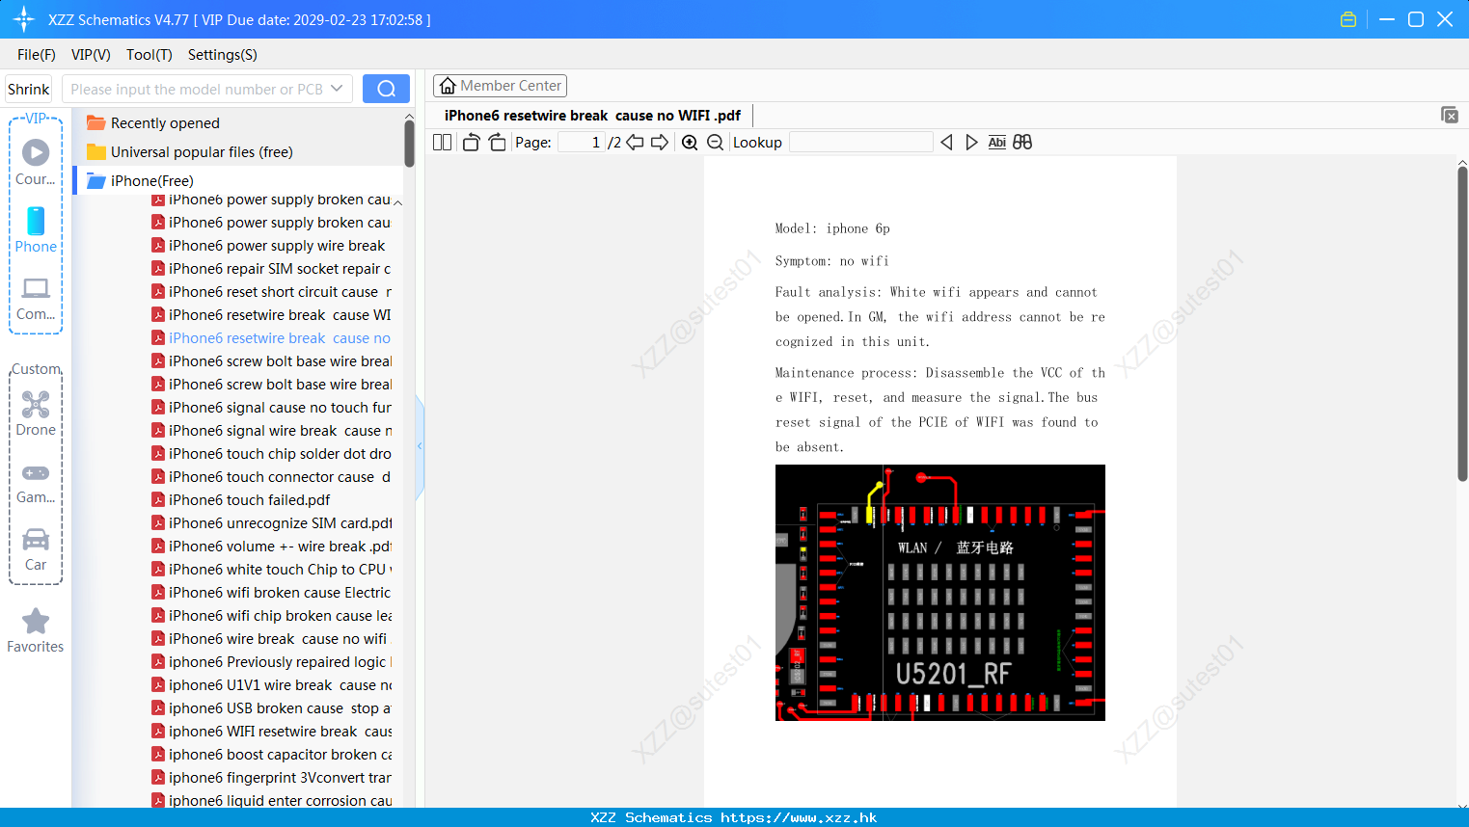
Task: Collapse left panel via splitter arrow
Action: 420,445
